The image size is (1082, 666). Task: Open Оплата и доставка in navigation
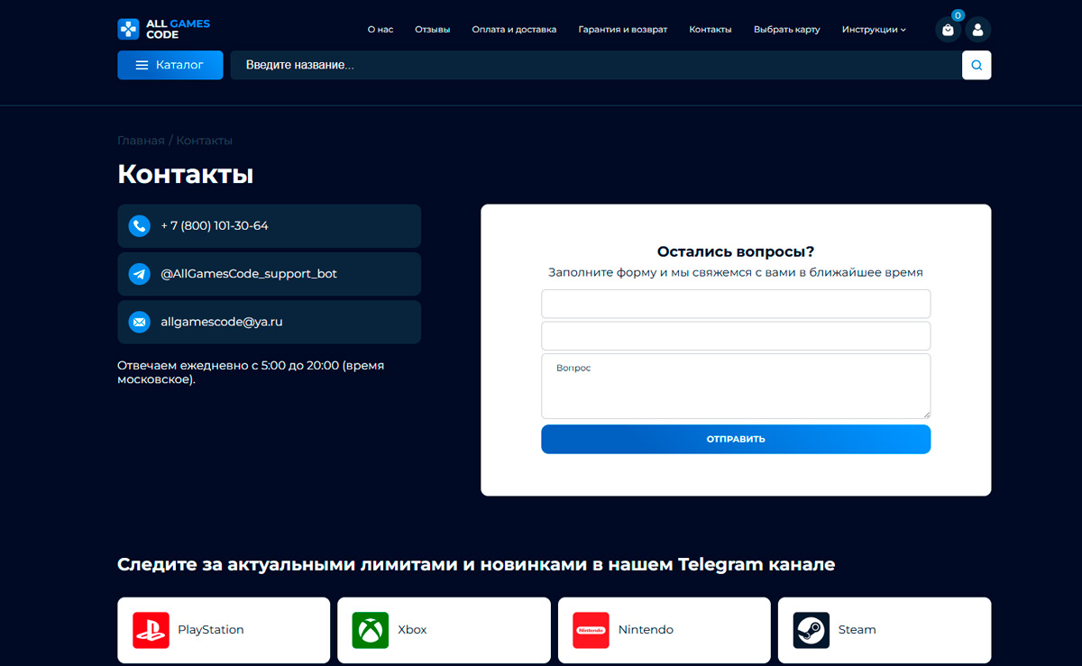point(514,30)
